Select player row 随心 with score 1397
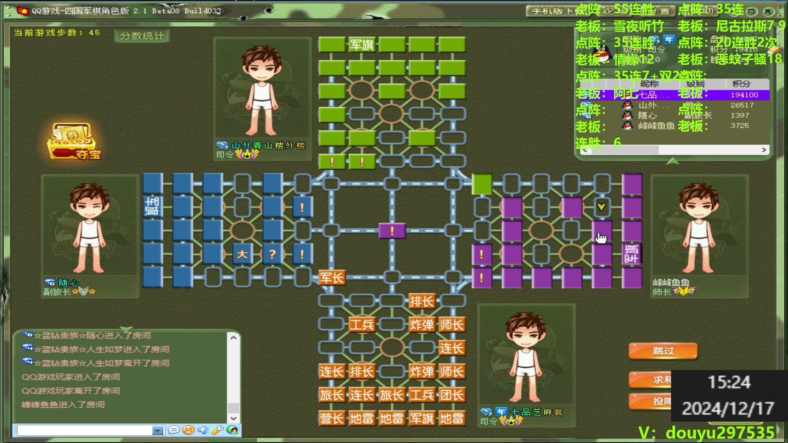This screenshot has width=788, height=443. click(x=675, y=115)
